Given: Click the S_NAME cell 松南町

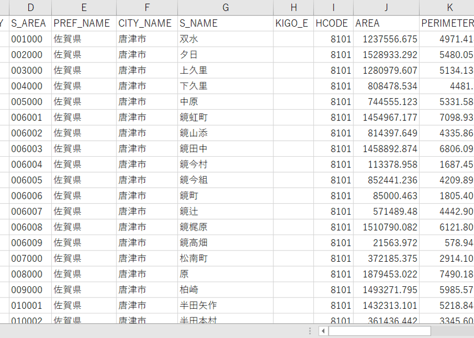Looking at the screenshot, I should [x=226, y=259].
